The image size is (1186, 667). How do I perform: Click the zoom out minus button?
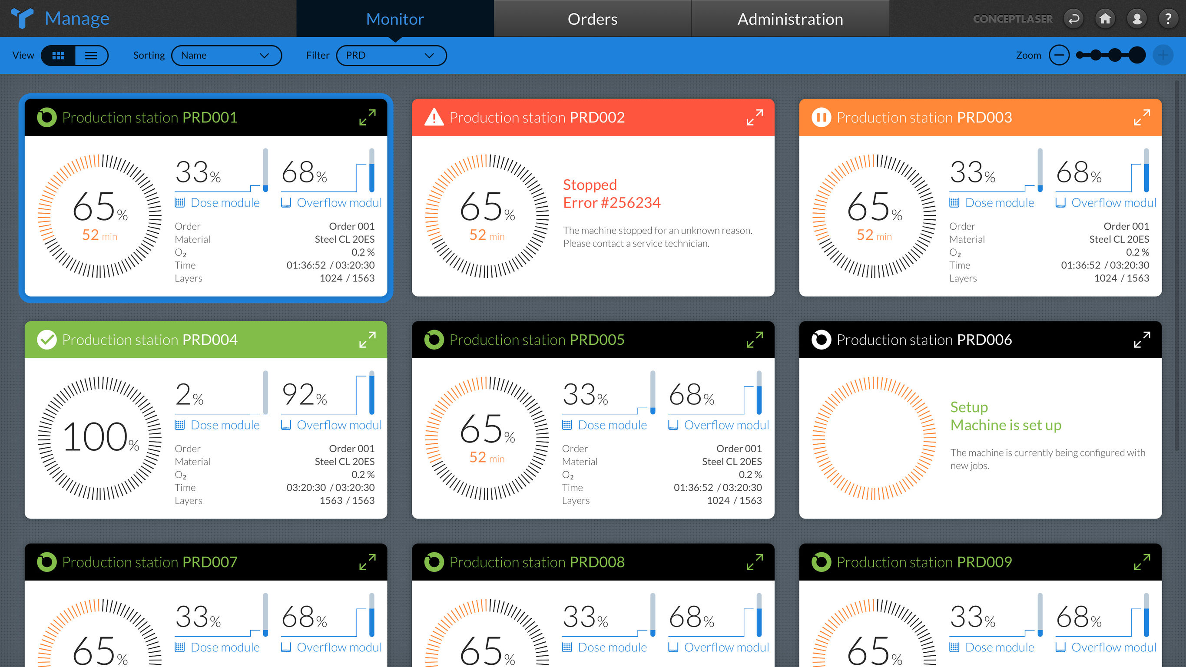(x=1059, y=55)
